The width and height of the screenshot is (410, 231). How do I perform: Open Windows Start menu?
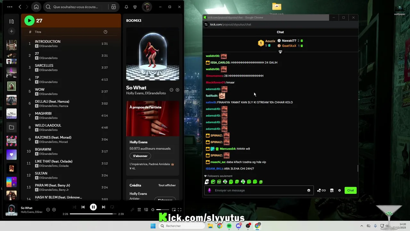pos(153,226)
